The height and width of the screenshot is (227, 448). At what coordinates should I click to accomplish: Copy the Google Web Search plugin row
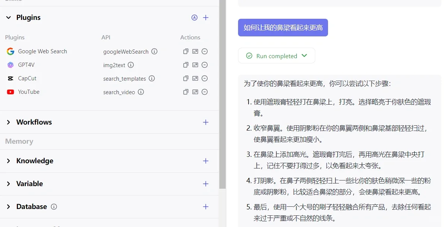coord(186,51)
